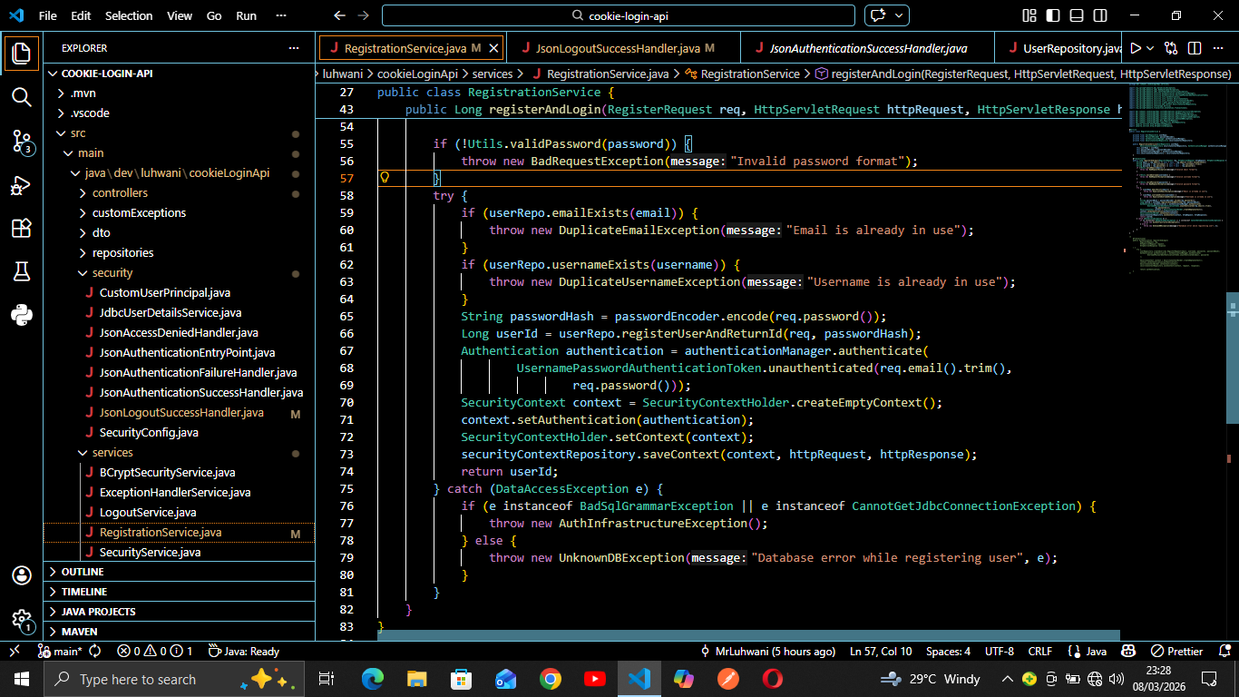Screen dimensions: 1239x697
Task: Click the cookie-login-api command center search box
Action: point(618,15)
